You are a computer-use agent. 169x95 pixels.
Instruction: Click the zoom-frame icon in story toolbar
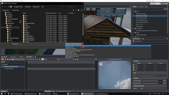coord(40,59)
